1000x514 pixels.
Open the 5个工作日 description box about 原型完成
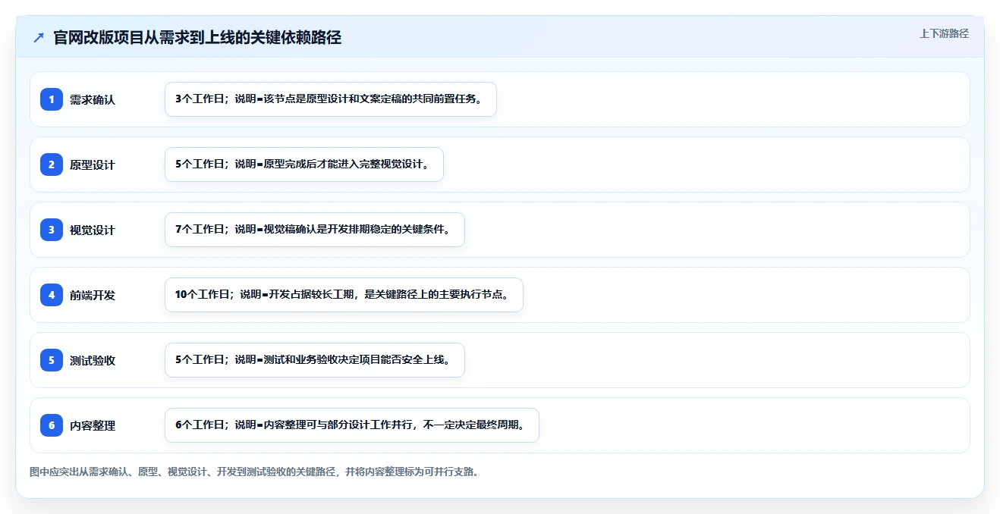click(304, 165)
